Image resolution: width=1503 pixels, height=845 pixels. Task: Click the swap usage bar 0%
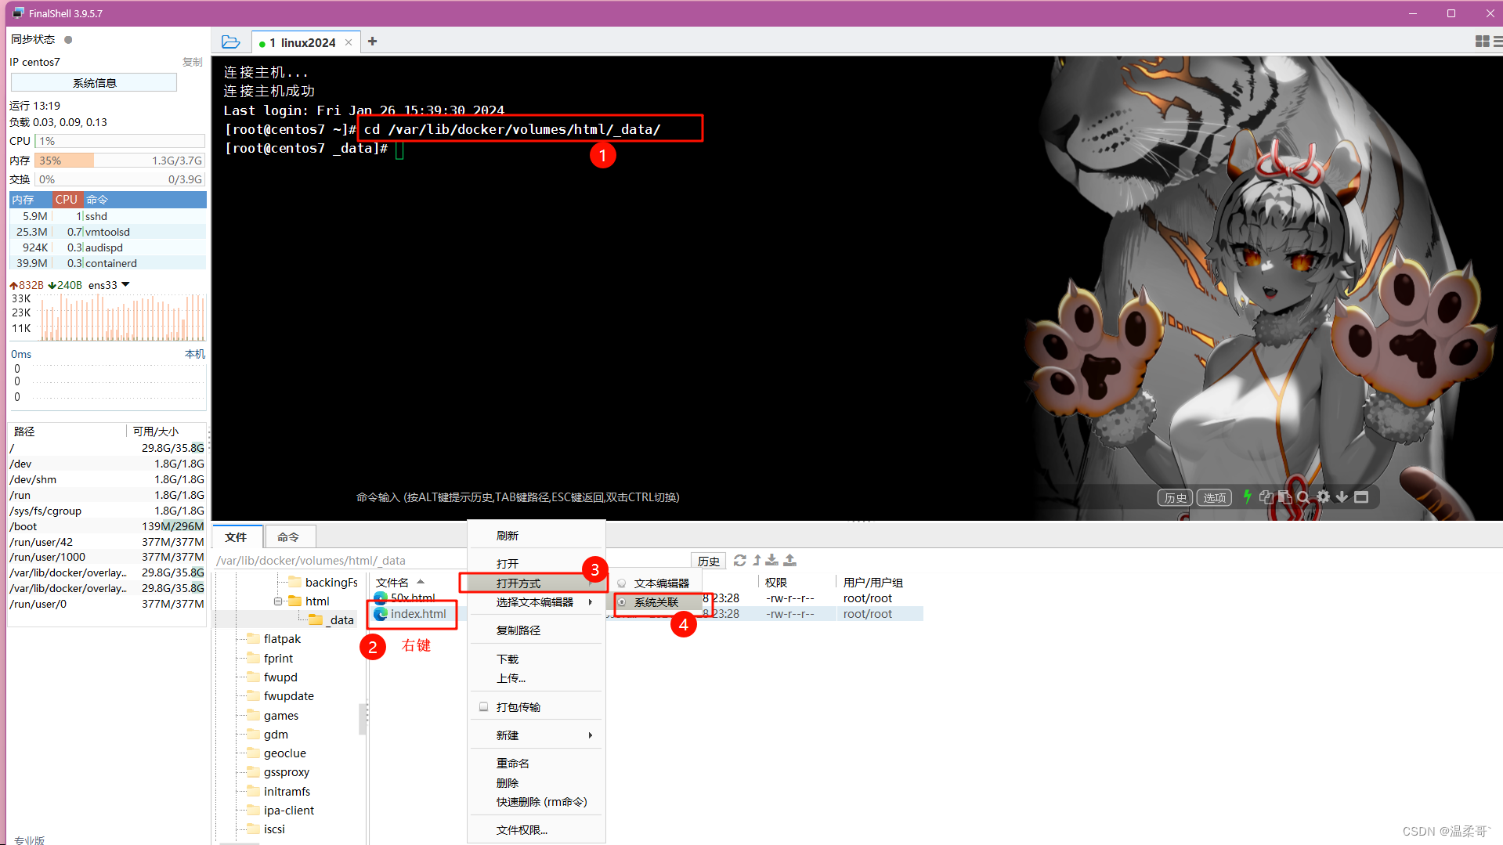[x=120, y=179]
